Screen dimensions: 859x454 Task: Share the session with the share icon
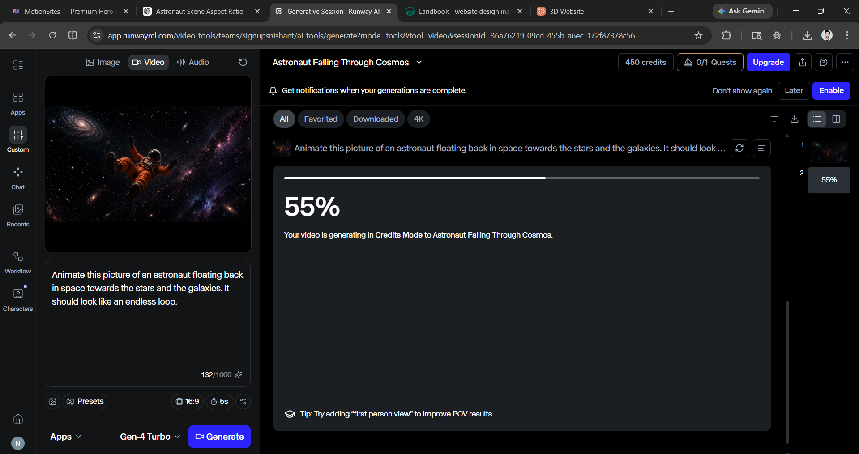click(x=803, y=62)
